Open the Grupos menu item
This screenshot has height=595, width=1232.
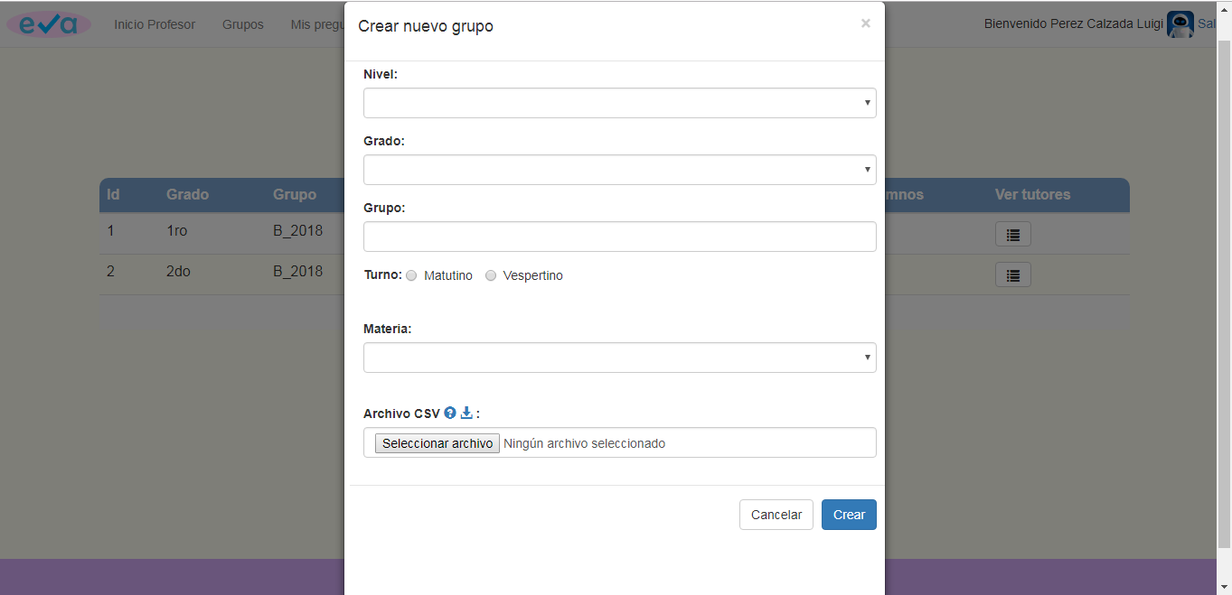[243, 24]
